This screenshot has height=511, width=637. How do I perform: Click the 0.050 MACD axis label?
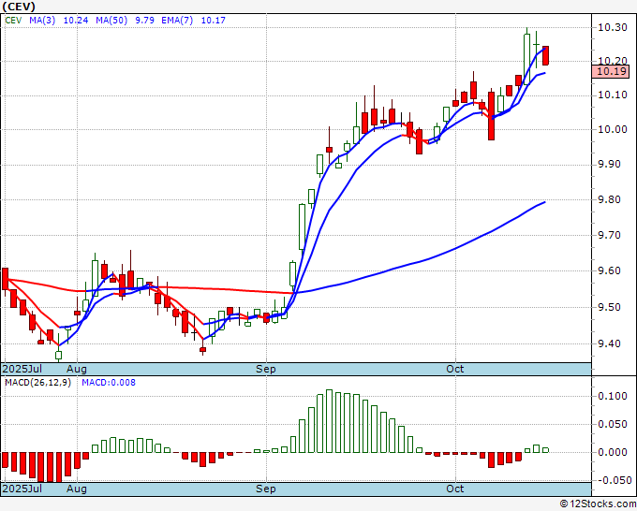pos(613,425)
